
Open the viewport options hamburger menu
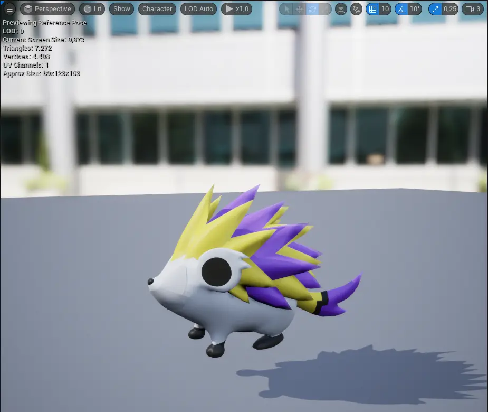point(9,9)
